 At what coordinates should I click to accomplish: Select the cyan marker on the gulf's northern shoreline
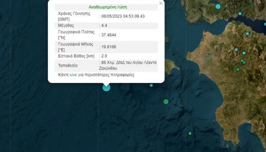click(240, 13)
